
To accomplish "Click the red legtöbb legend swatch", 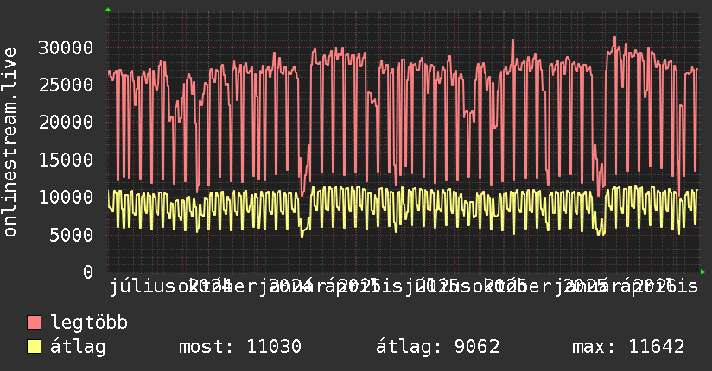I will 35,323.
